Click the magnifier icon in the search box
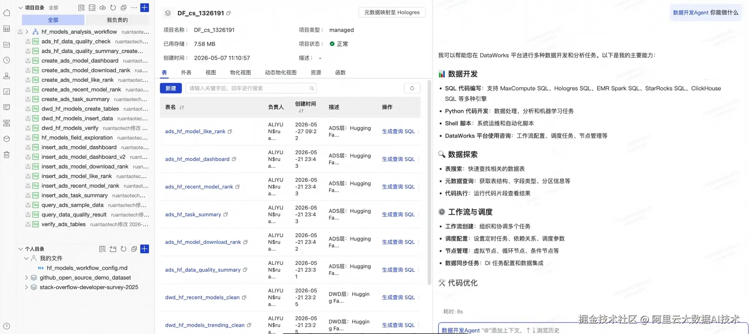The image size is (749, 334). (312, 89)
